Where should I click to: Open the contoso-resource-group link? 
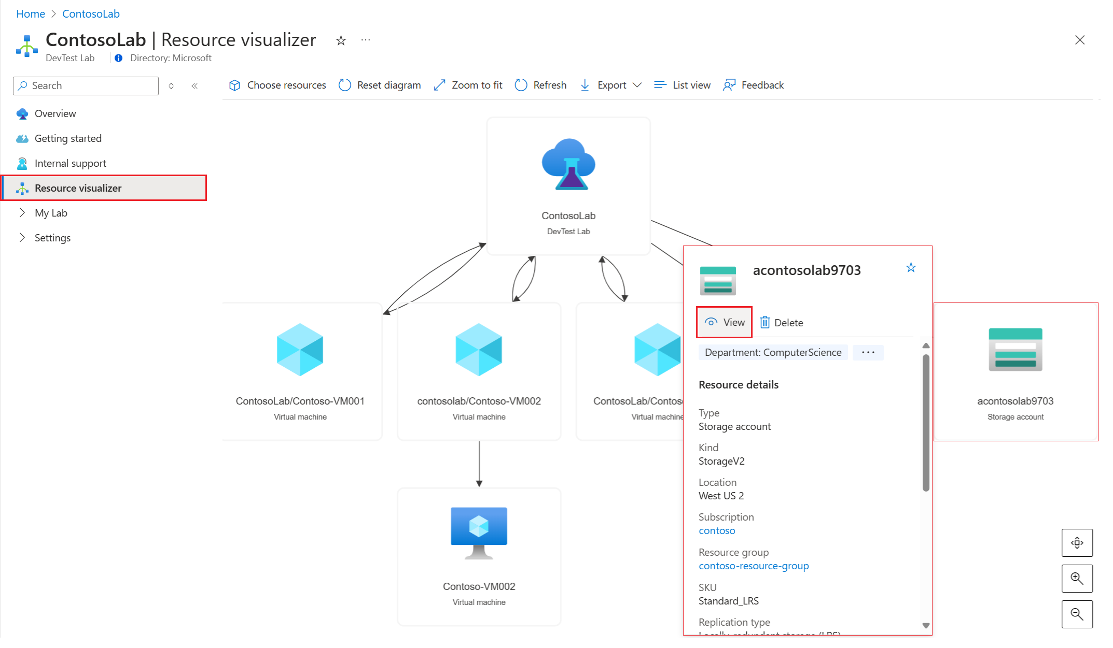pos(754,566)
